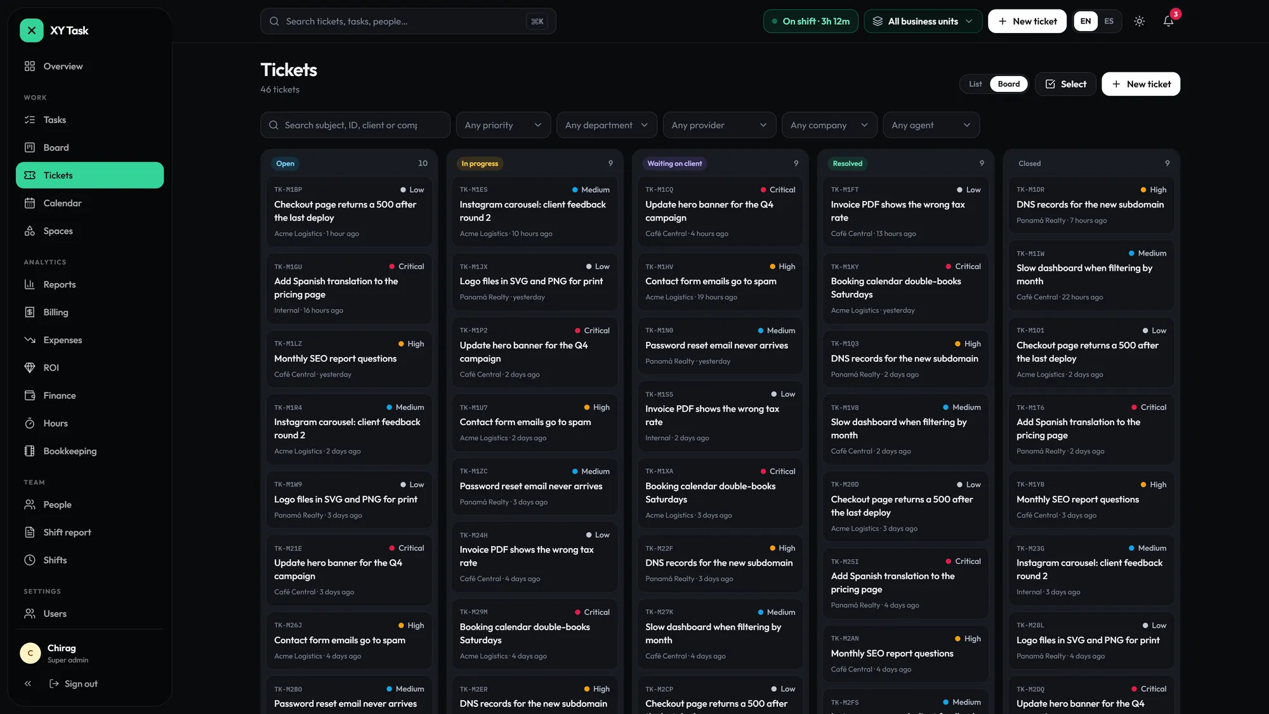Expand the Any priority dropdown

coord(503,125)
